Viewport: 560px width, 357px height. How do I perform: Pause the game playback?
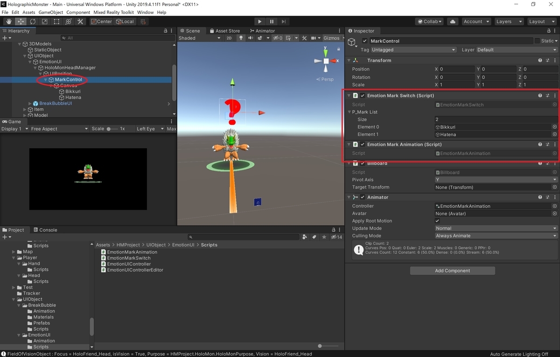pos(272,21)
